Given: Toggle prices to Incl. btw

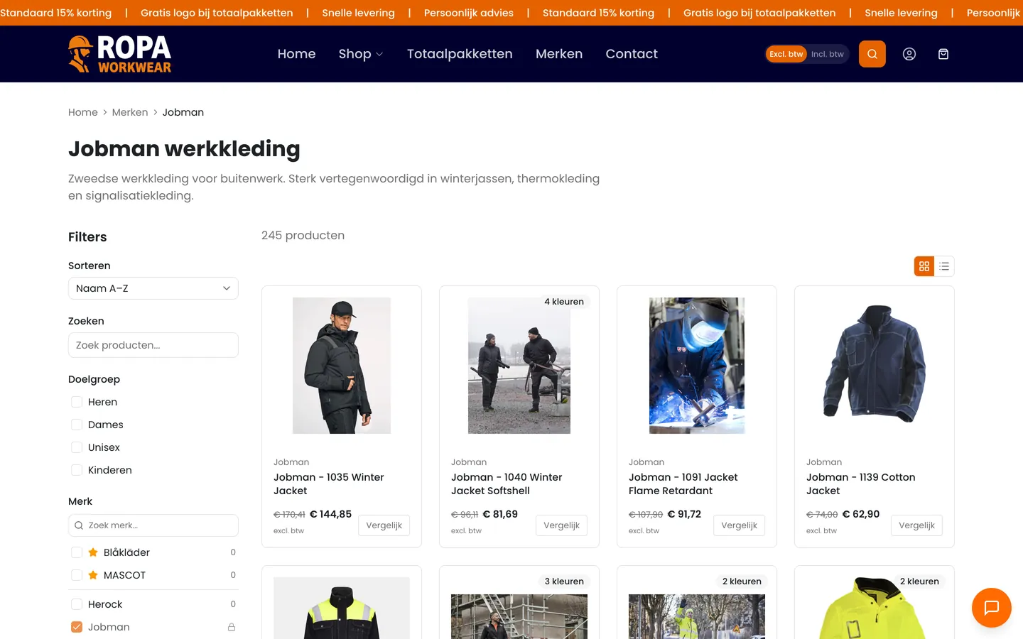Looking at the screenshot, I should [828, 54].
